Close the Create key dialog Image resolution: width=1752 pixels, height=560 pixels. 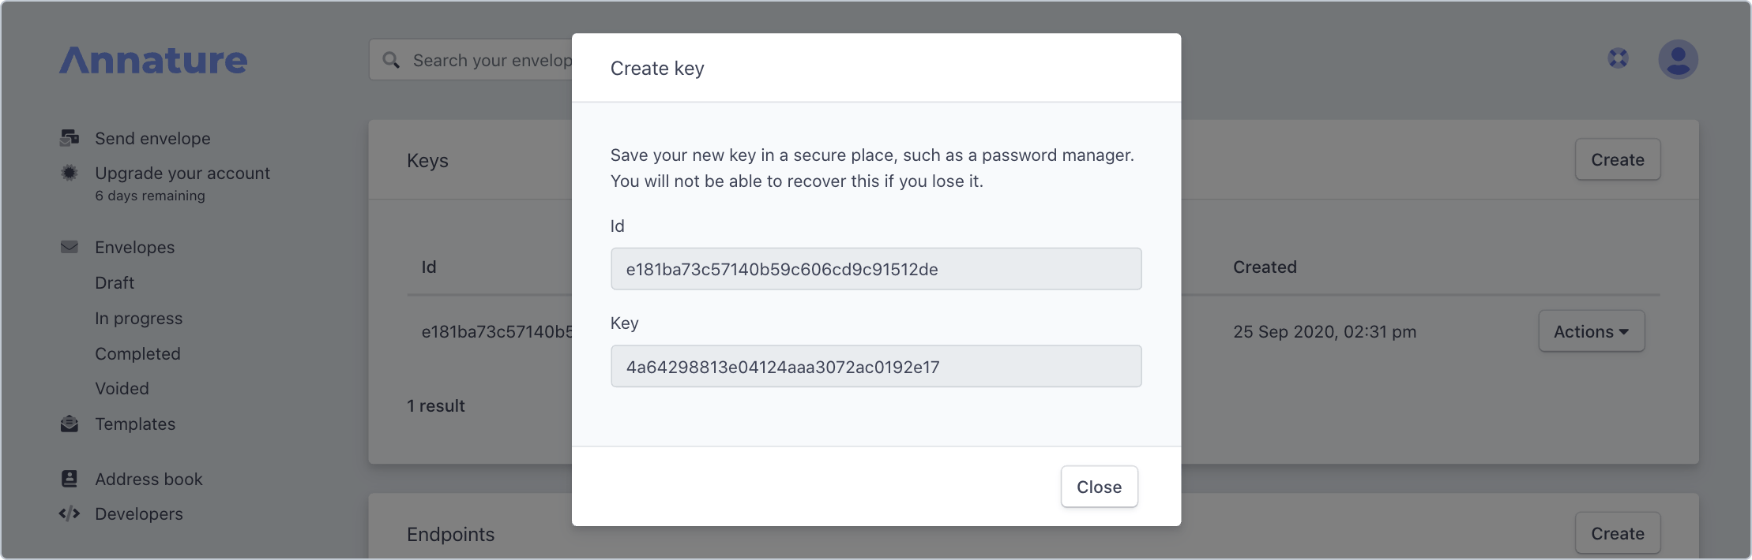click(1099, 487)
